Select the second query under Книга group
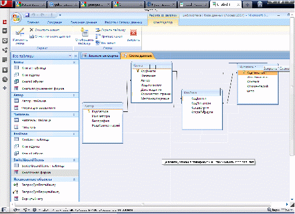The image size is (295, 214). point(45,81)
